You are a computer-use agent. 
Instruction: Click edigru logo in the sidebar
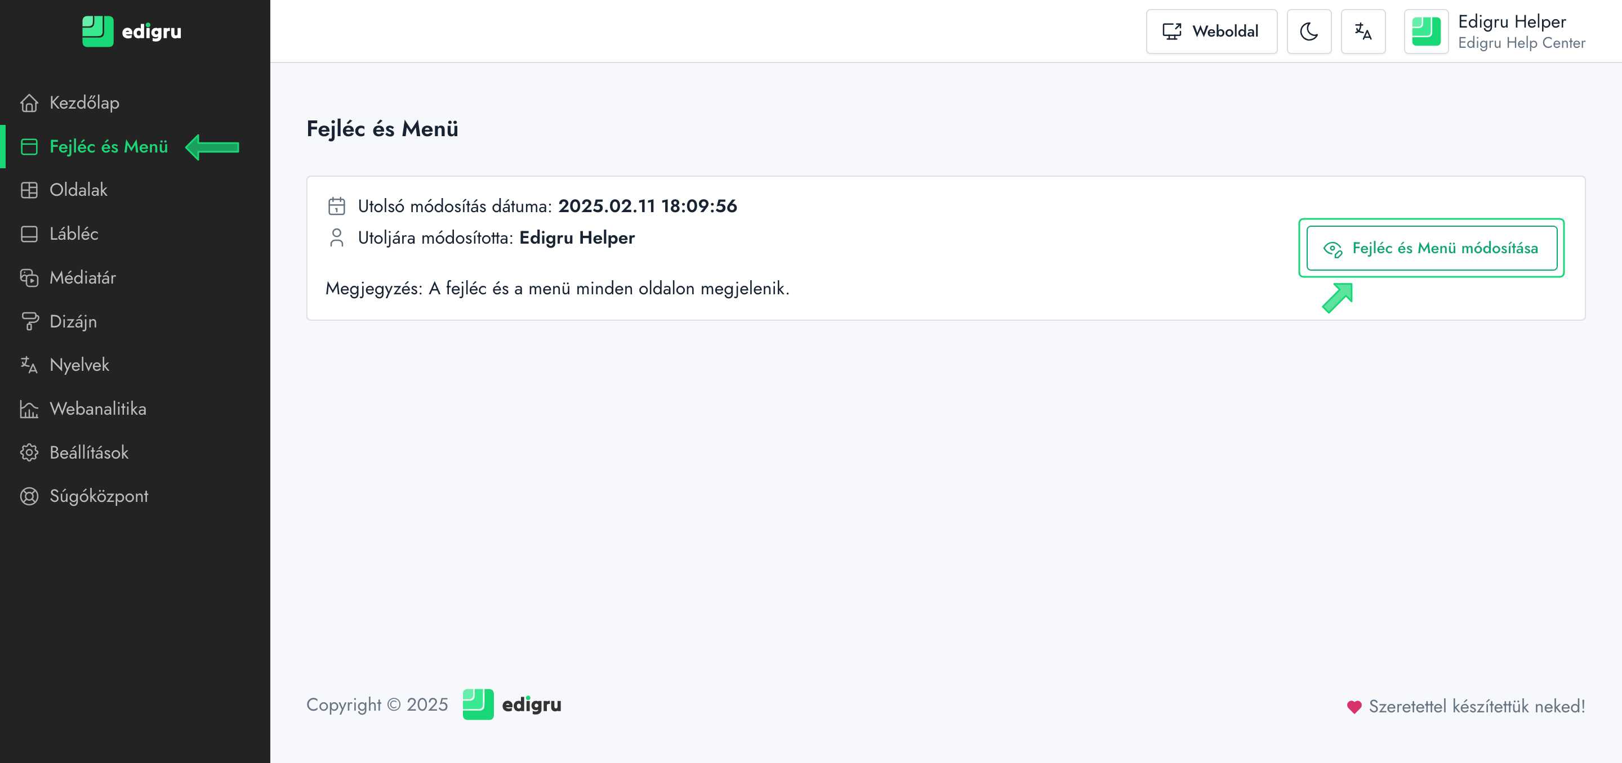(x=132, y=32)
